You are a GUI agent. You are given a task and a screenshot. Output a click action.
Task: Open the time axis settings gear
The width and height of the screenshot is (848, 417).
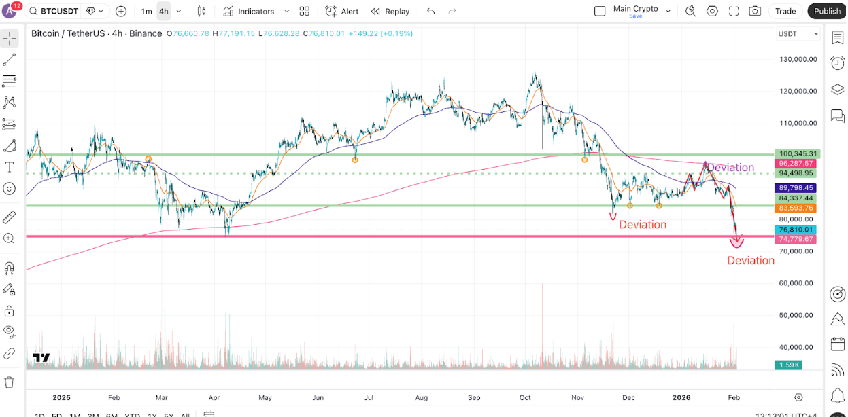(x=798, y=397)
